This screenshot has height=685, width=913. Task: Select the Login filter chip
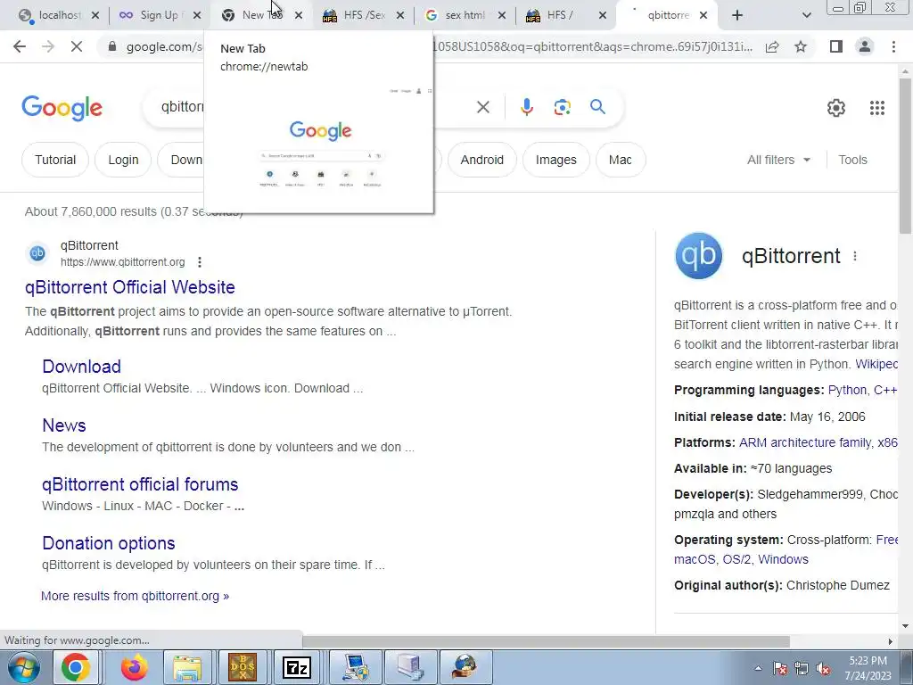point(123,160)
